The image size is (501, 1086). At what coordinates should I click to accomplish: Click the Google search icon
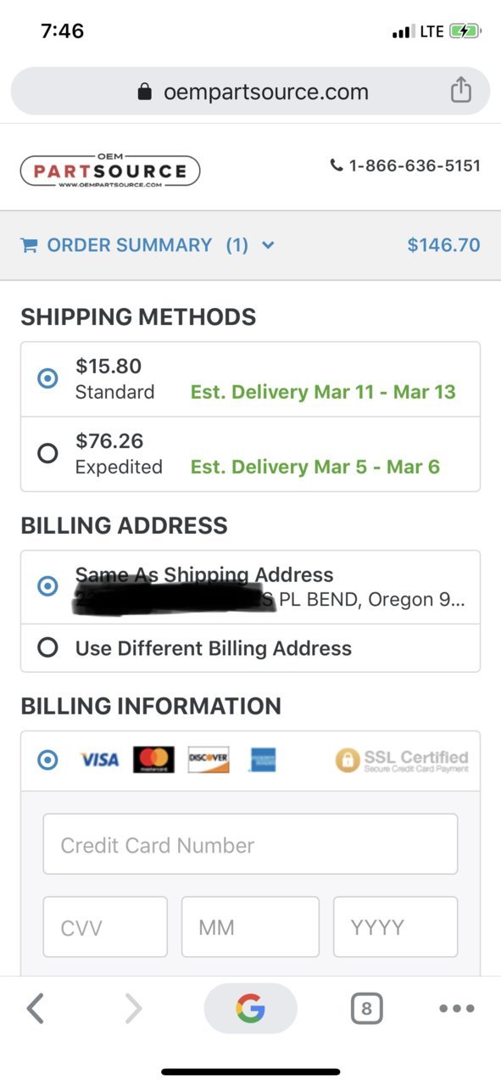coord(250,1008)
